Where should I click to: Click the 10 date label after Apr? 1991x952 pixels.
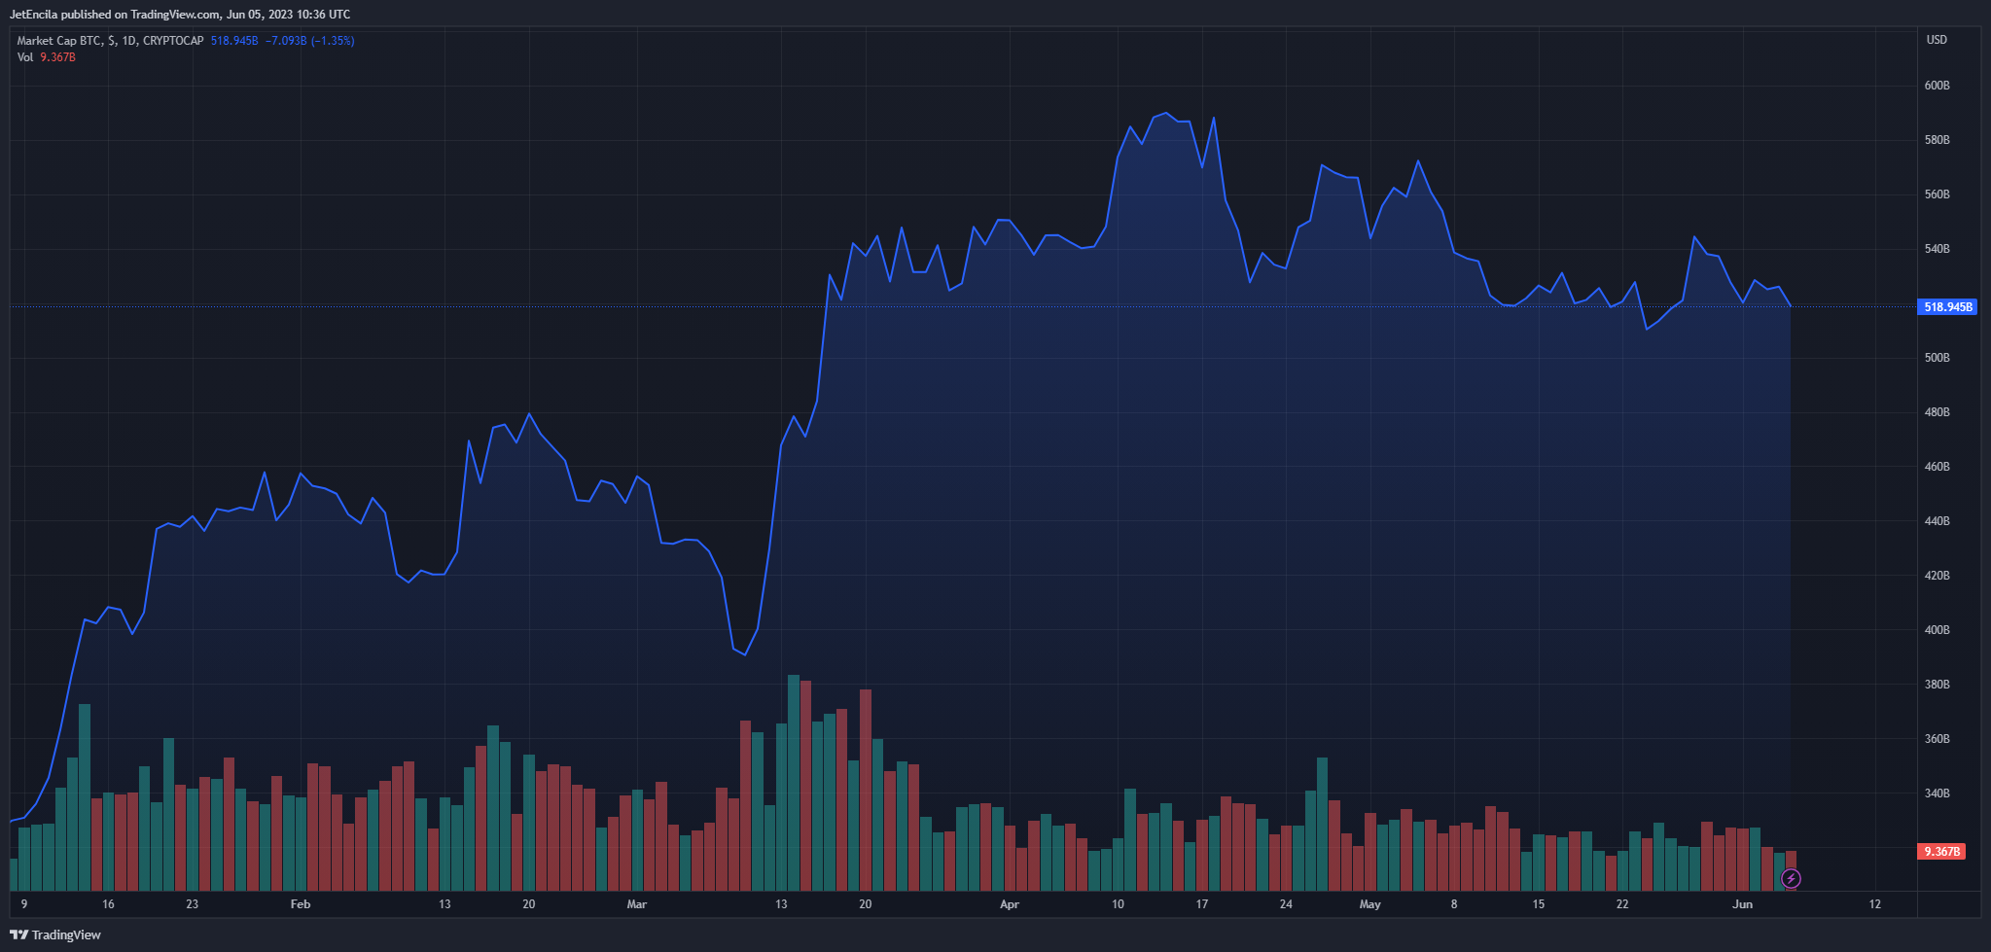1118,904
